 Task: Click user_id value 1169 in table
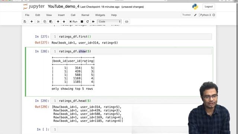[x=77, y=79]
